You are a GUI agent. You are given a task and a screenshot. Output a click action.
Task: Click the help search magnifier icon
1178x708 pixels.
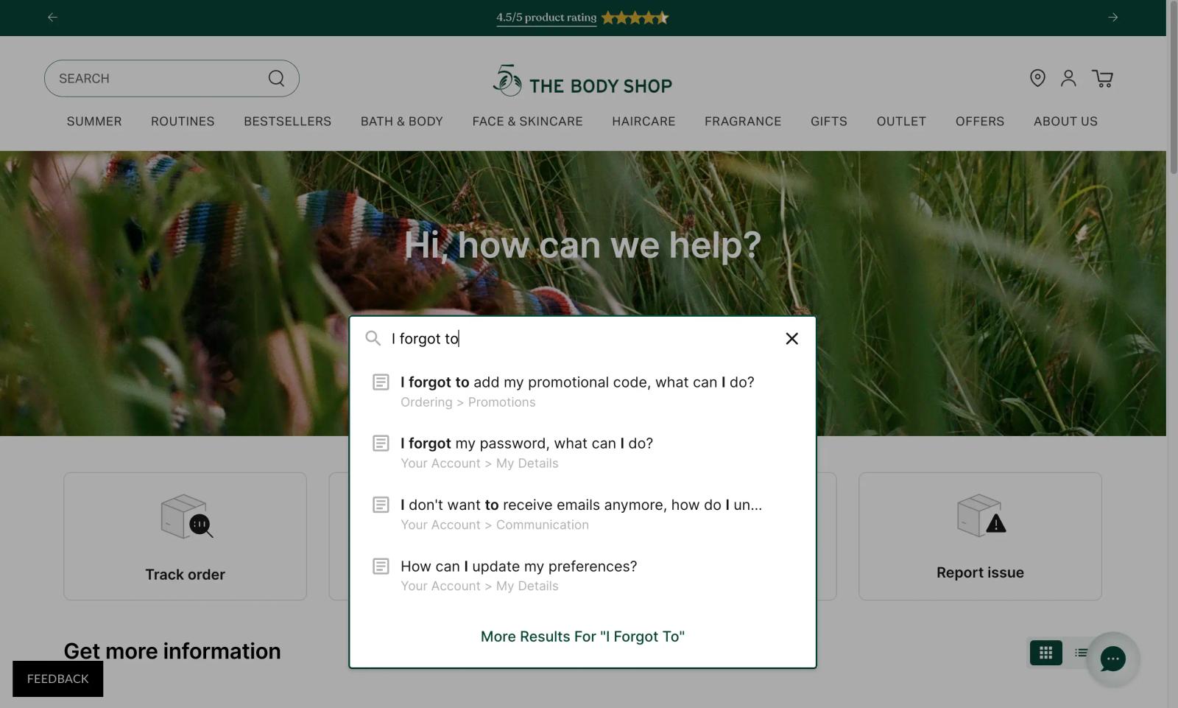[373, 338]
